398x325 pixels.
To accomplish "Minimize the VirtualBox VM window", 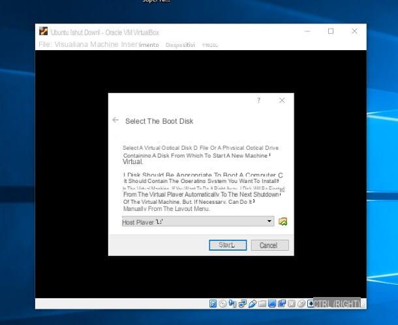I will click(307, 31).
